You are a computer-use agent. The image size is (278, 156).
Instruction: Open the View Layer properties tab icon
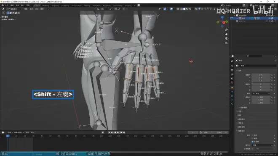232,74
